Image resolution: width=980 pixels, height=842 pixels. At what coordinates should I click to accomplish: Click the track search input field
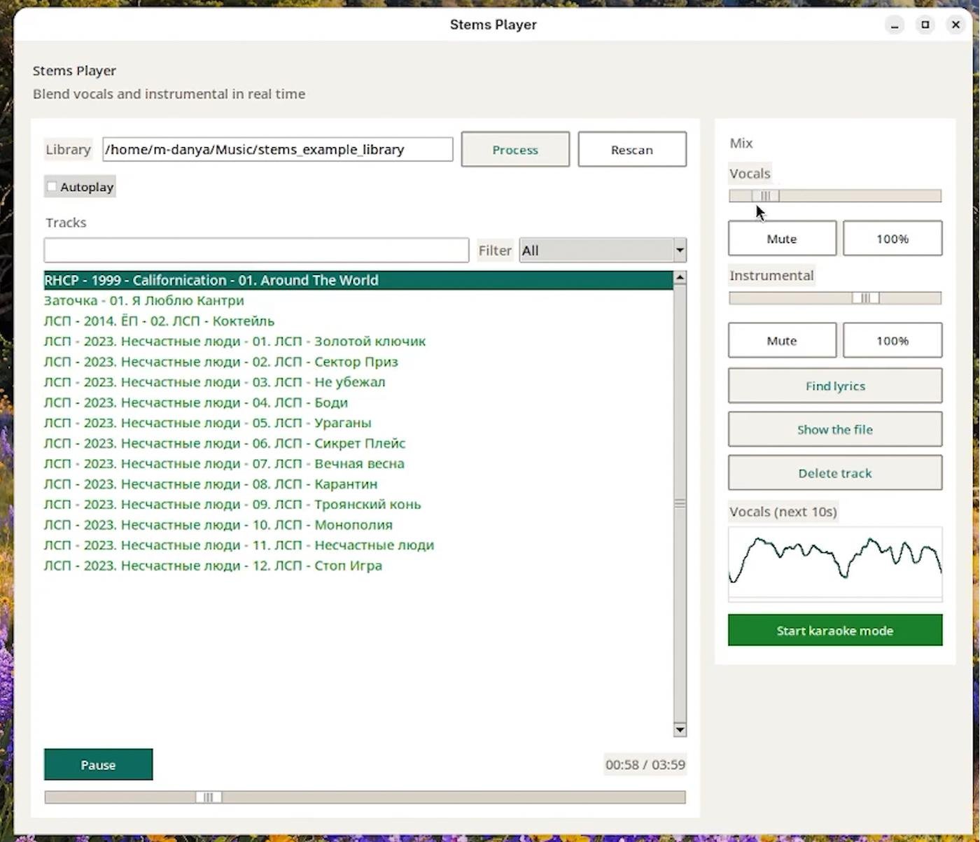256,251
